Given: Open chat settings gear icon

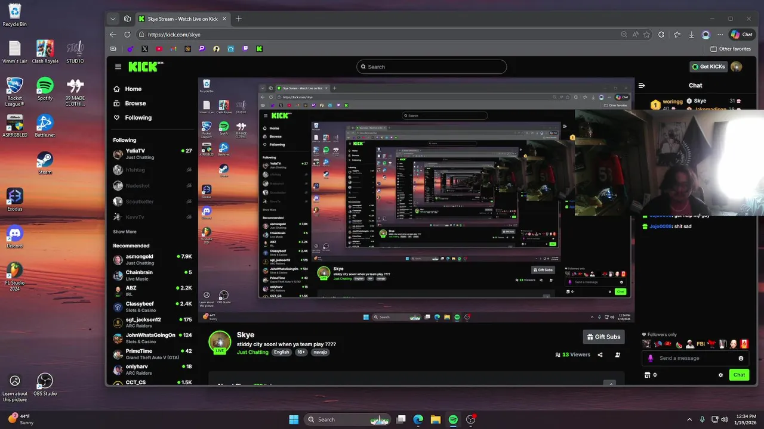Looking at the screenshot, I should tap(720, 375).
